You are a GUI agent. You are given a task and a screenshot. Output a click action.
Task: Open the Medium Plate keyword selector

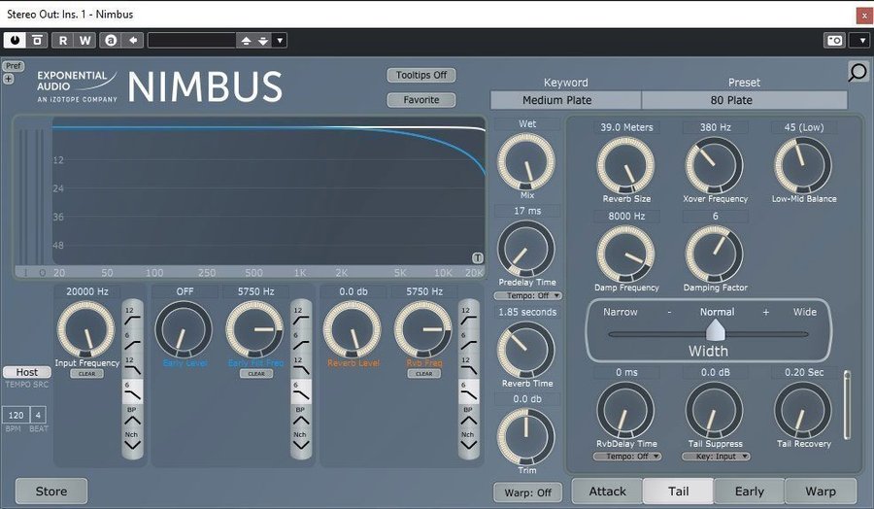pyautogui.click(x=565, y=100)
